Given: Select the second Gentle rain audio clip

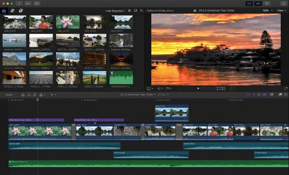Looking at the screenshot, I should (236, 146).
